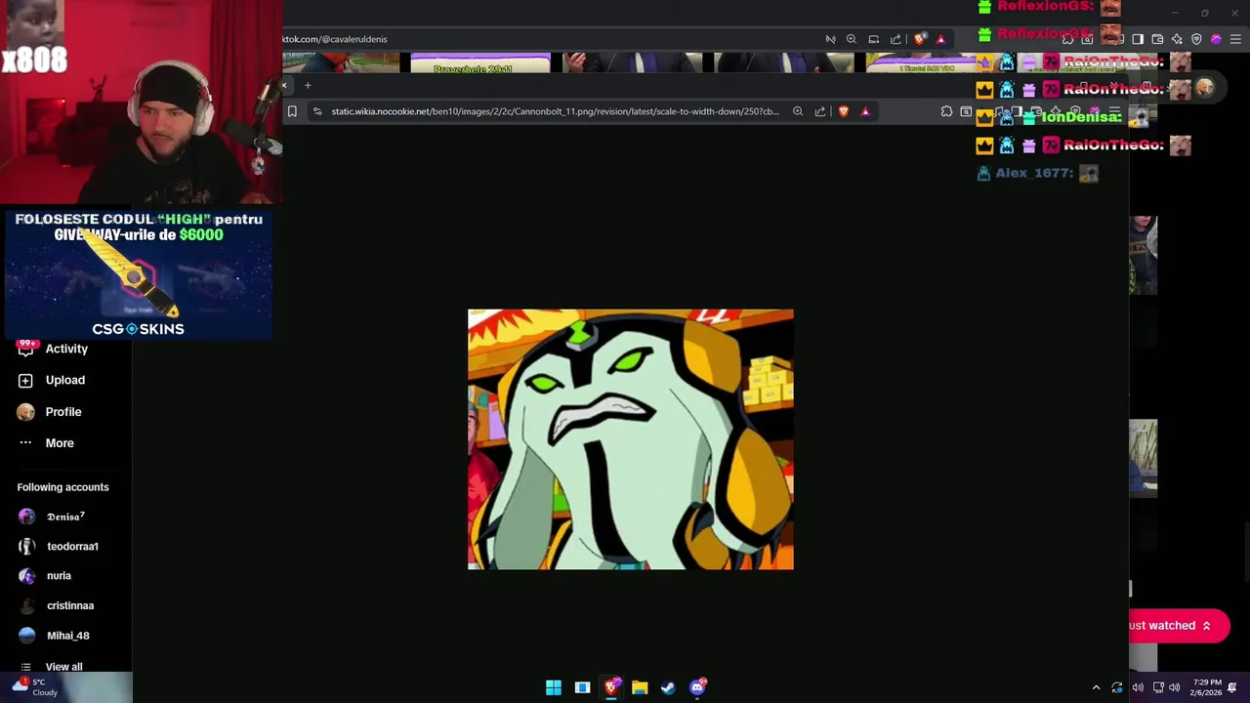Open Leo AI in TikTok window toolbar
Screen dimensions: 1250x703
(1177, 39)
